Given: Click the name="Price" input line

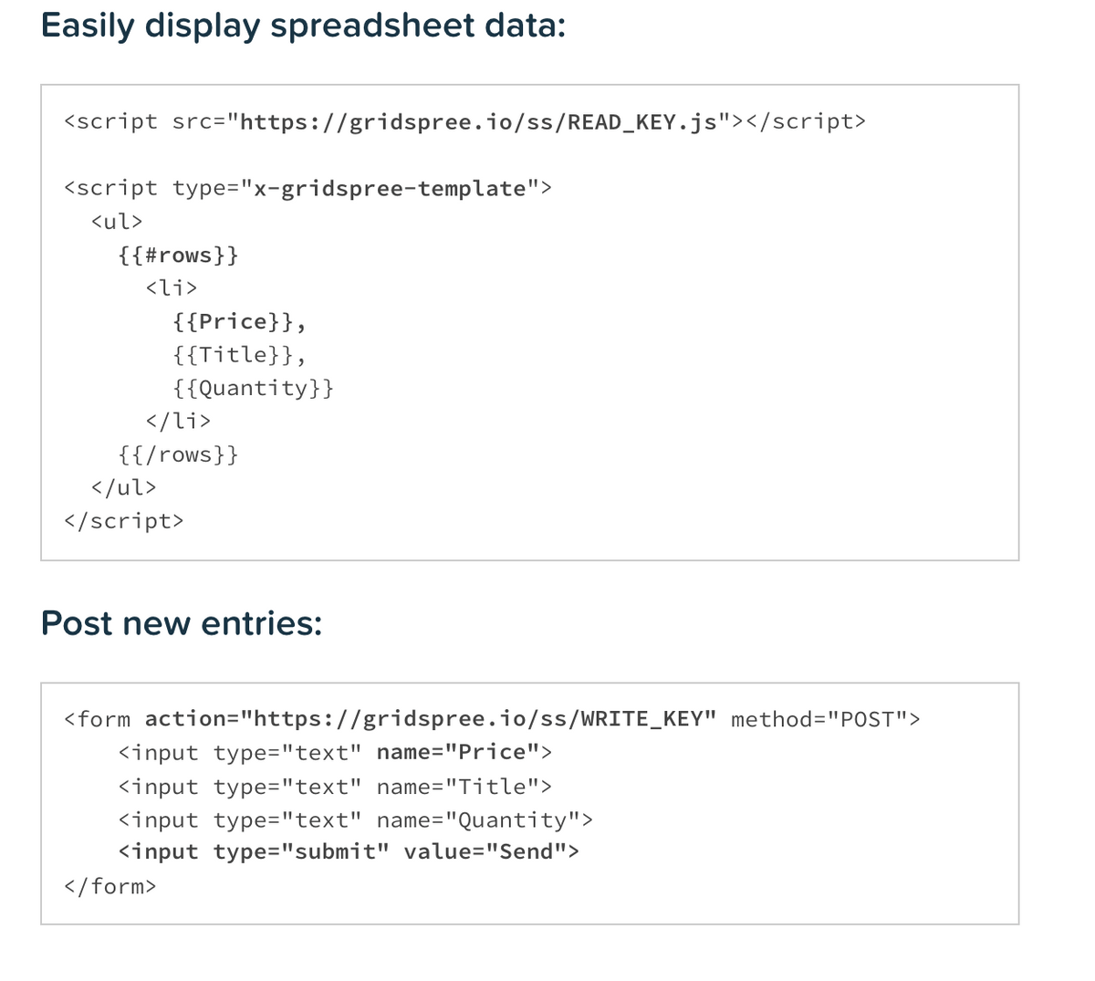Looking at the screenshot, I should tap(335, 753).
